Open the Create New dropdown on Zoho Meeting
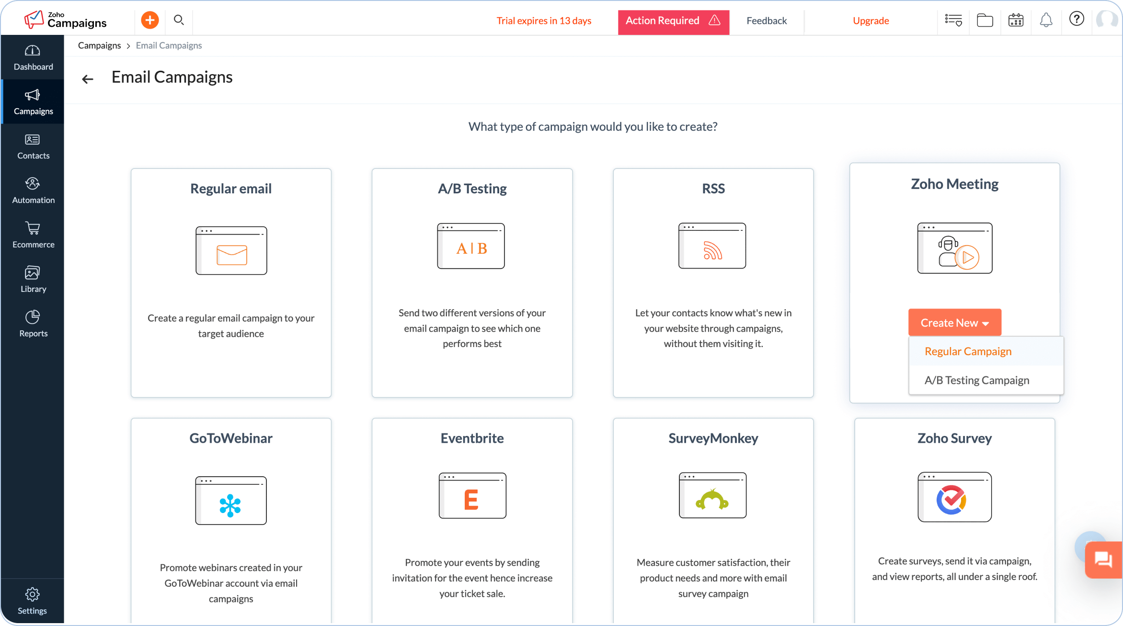 tap(954, 322)
